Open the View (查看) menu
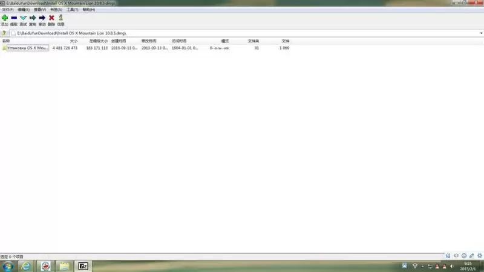This screenshot has width=484, height=272. point(40,10)
